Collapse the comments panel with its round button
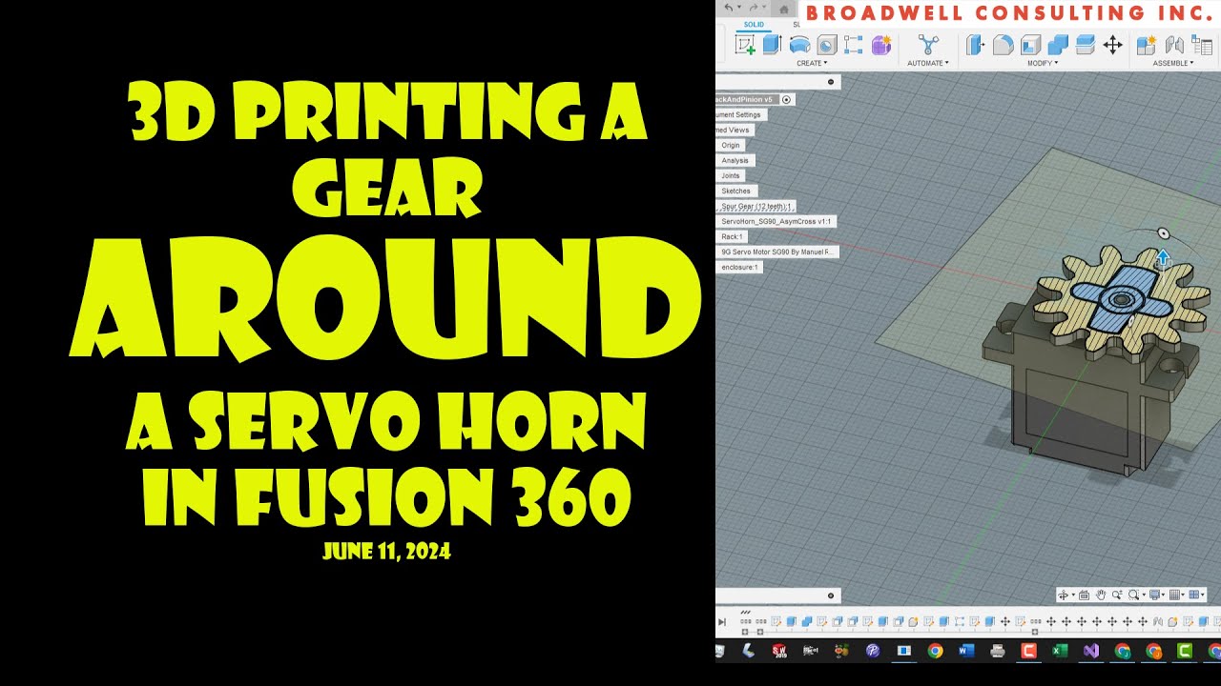This screenshot has height=686, width=1221. 831,595
